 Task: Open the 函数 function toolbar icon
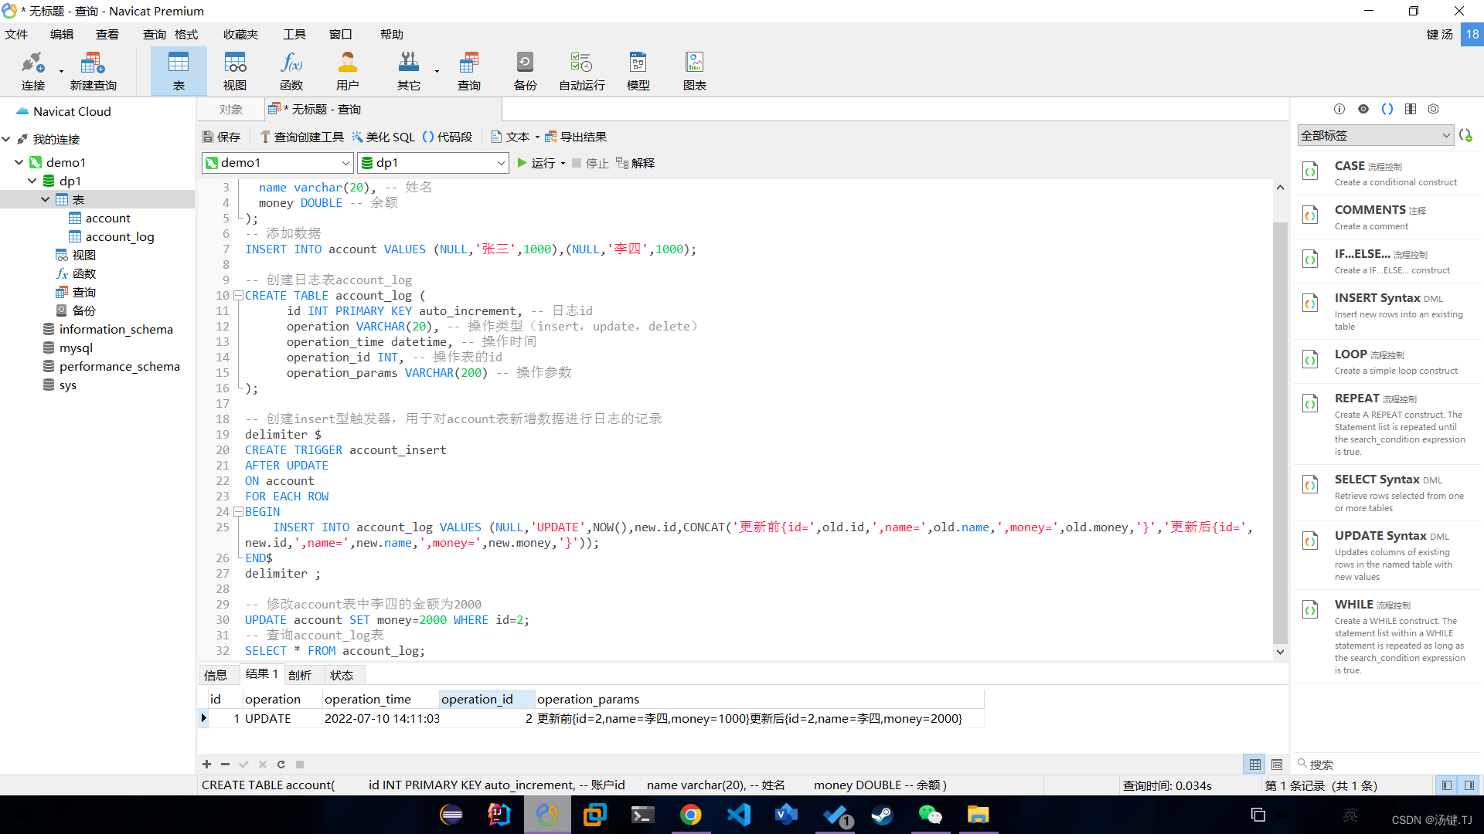[291, 71]
